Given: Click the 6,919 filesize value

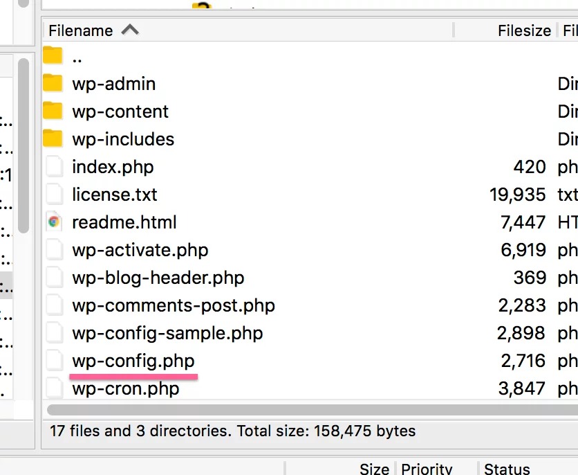Looking at the screenshot, I should 523,250.
